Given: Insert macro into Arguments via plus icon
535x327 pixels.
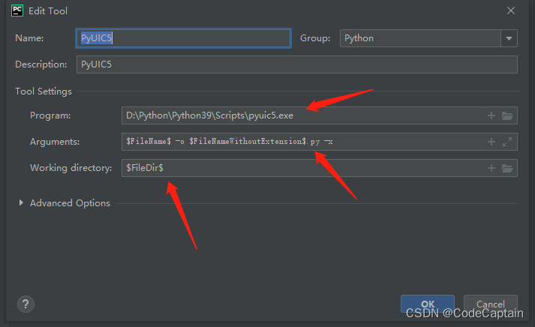Looking at the screenshot, I should coord(491,142).
